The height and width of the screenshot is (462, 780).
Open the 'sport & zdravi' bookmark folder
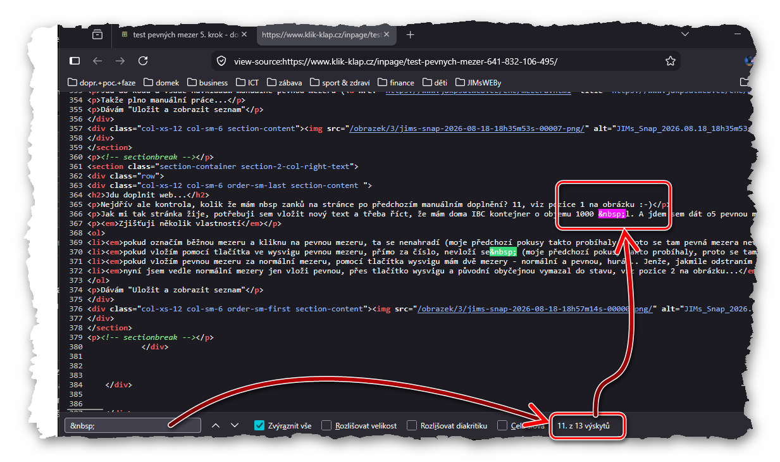(340, 83)
